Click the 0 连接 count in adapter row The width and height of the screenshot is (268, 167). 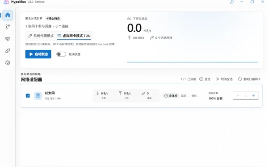click(x=148, y=94)
